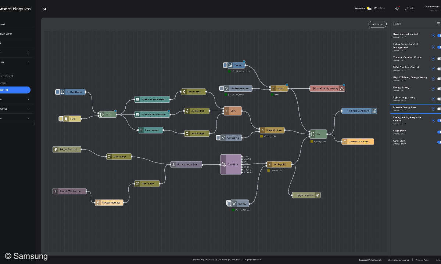Expand the maintenance sidebar section chevron
Image resolution: width=441 pixels, height=264 pixels.
[x=29, y=109]
